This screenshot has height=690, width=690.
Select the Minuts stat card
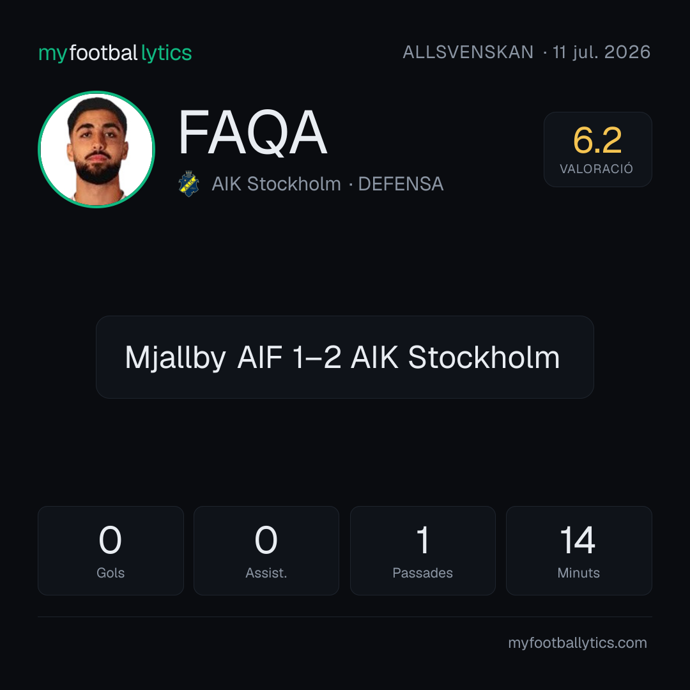(x=579, y=551)
